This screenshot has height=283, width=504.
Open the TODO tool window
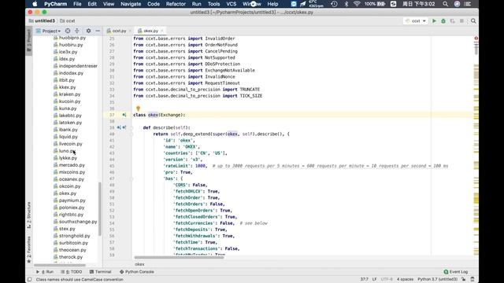click(72, 272)
